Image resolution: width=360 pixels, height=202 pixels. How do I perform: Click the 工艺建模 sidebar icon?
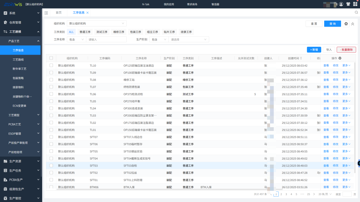(x=5, y=32)
